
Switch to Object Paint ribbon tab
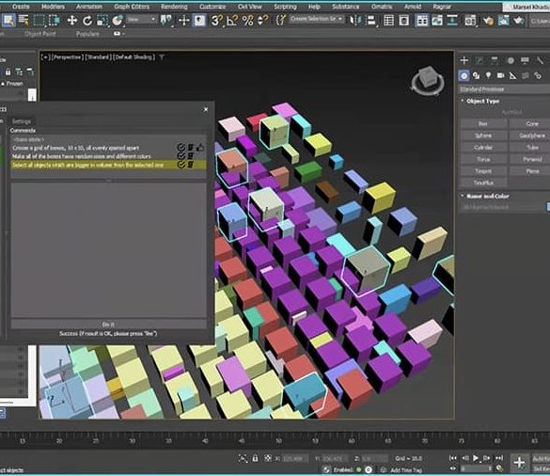(x=40, y=34)
